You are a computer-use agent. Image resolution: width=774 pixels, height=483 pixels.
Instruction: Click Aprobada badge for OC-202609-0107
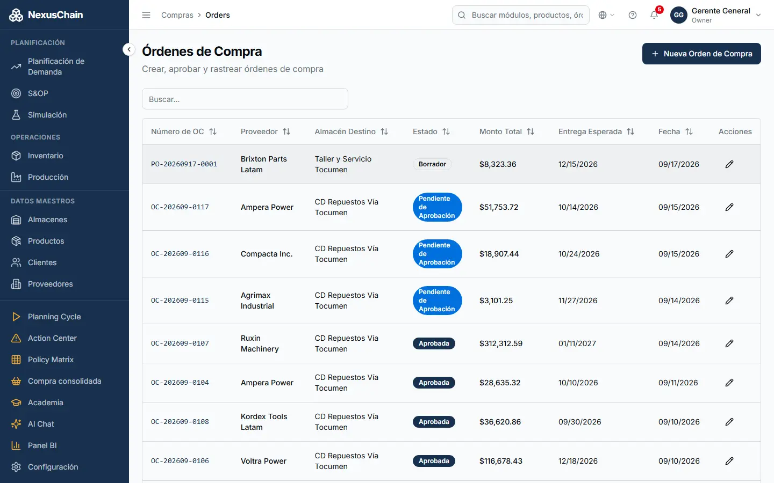pos(434,343)
